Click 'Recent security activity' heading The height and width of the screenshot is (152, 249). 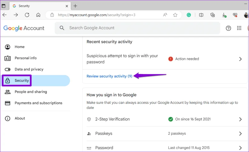pyautogui.click(x=110, y=42)
